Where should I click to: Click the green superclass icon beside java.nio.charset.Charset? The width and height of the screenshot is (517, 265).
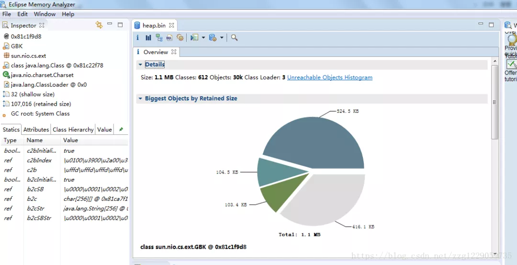pyautogui.click(x=6, y=75)
